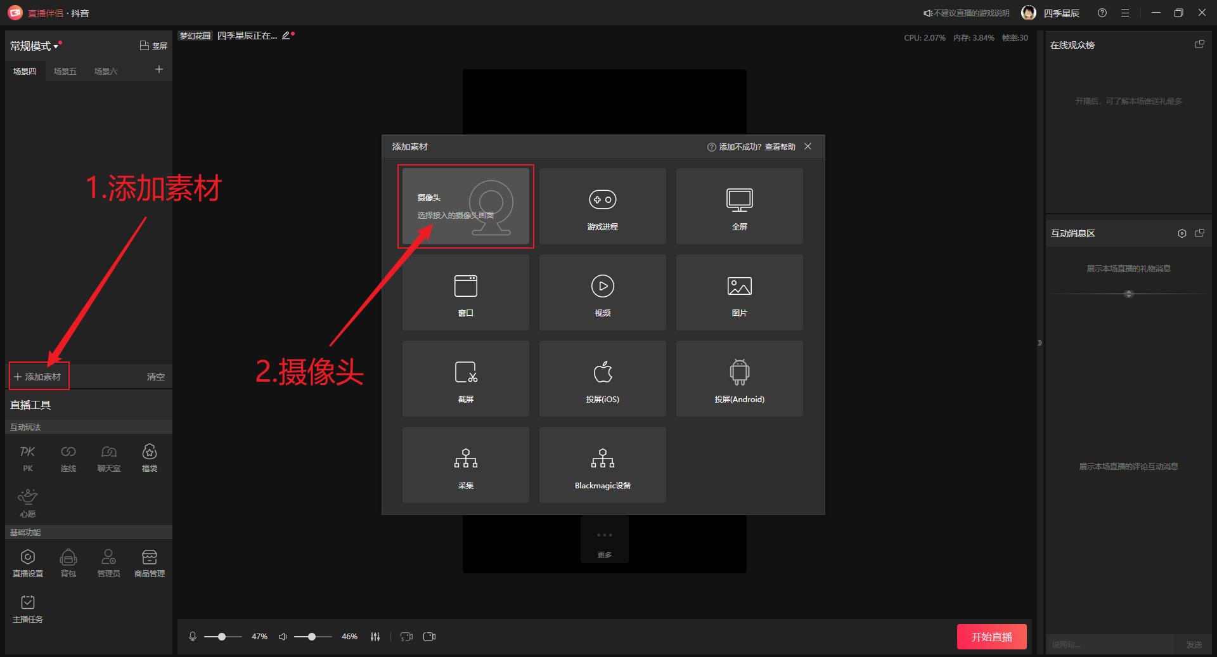The width and height of the screenshot is (1217, 657).
Task: Add a 图片 image source
Action: 740,292
